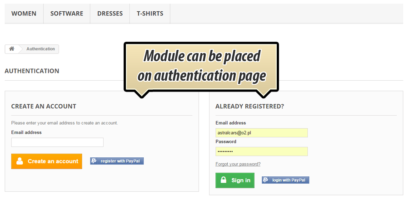Click the Authentication breadcrumb item
Viewport: 409px width, 204px height.
click(x=40, y=49)
